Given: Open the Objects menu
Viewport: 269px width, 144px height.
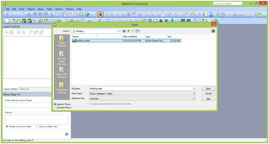Looking at the screenshot, I should (x=31, y=9).
